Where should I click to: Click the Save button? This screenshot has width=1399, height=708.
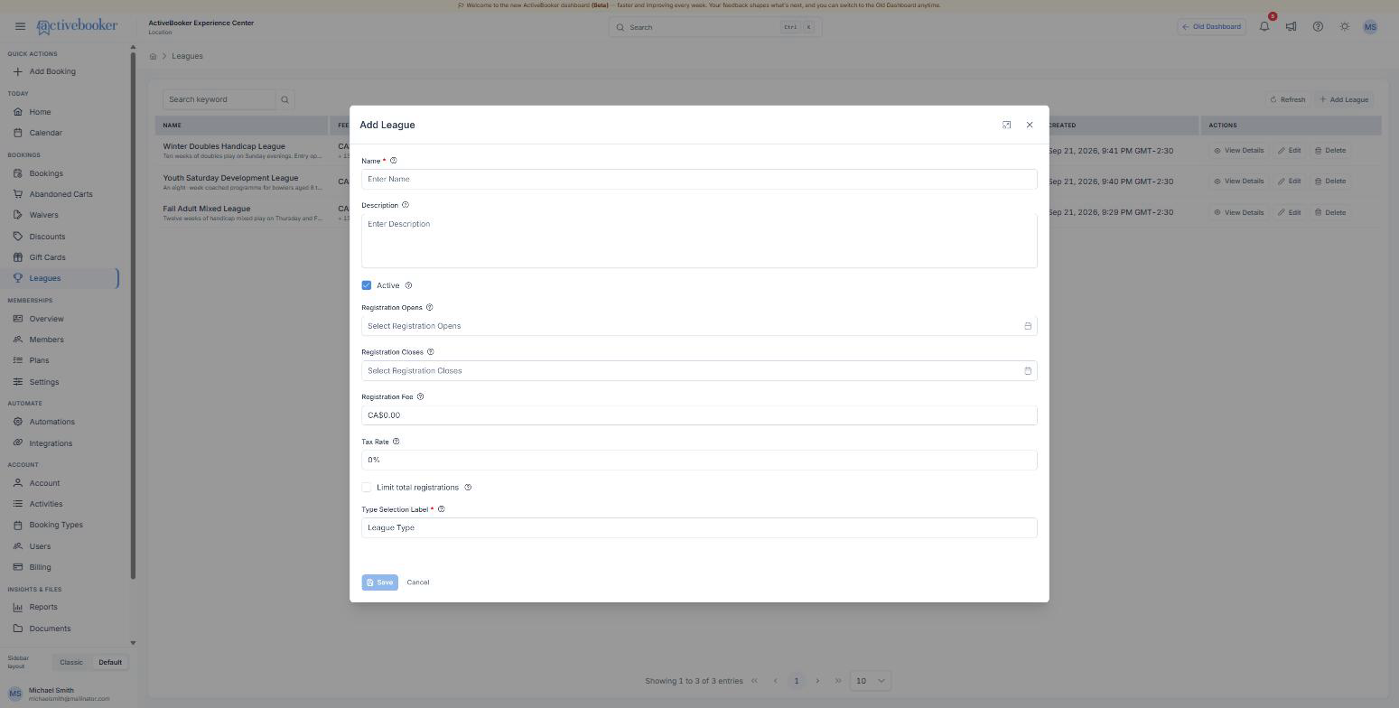tap(379, 582)
